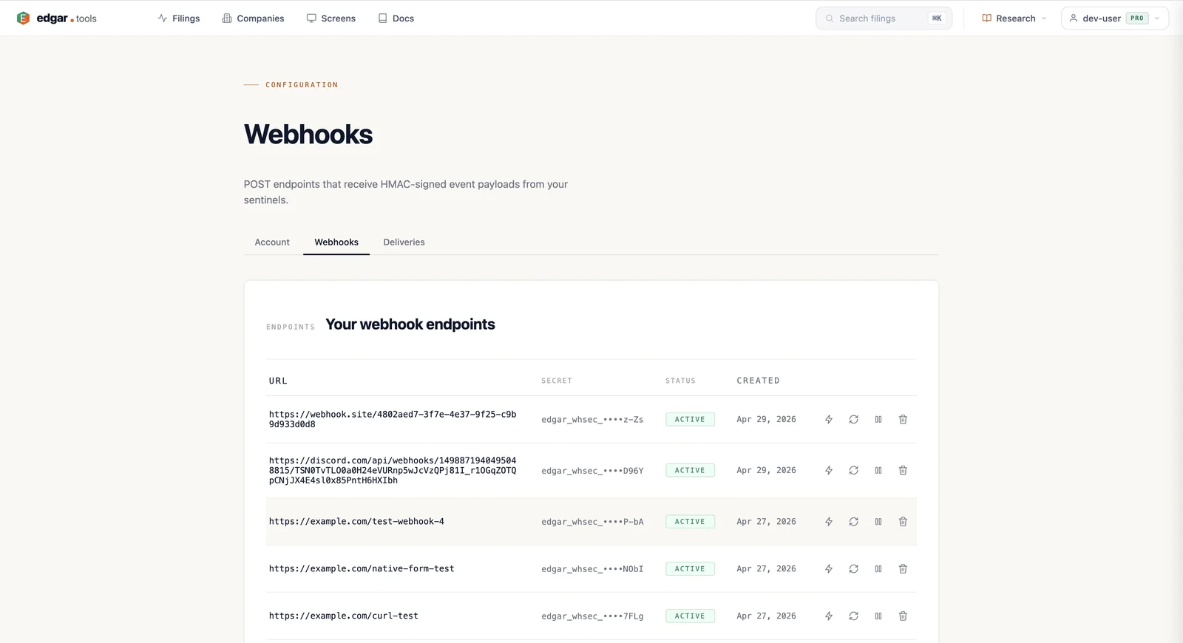Rotate secret for test-webhook-4 endpoint
This screenshot has height=643, width=1183.
[853, 522]
